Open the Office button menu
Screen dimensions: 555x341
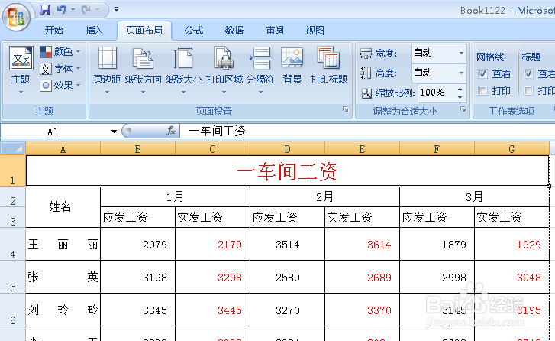pyautogui.click(x=15, y=17)
